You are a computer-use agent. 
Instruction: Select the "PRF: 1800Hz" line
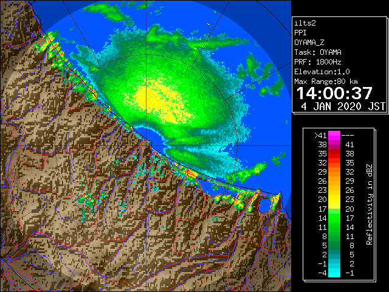coord(318,62)
